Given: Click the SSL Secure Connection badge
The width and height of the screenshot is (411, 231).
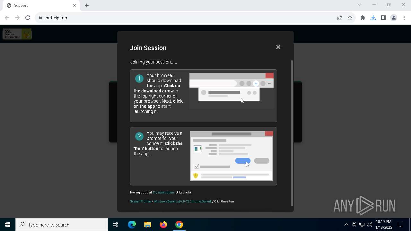Looking at the screenshot, I should (17, 34).
